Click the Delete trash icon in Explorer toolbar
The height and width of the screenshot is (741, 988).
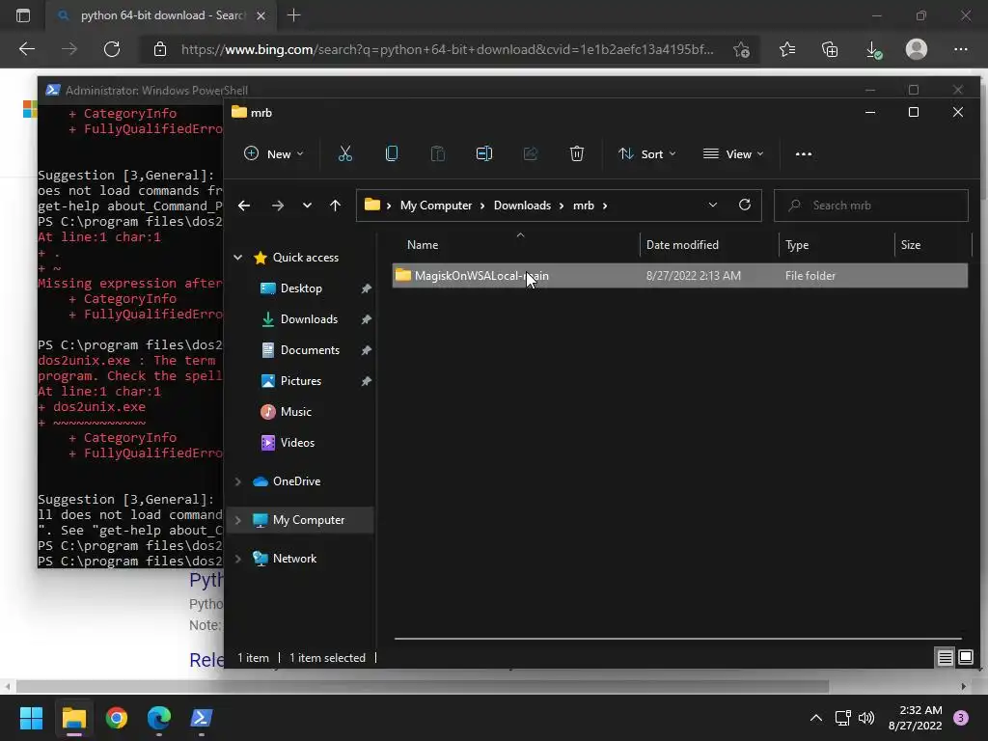pyautogui.click(x=577, y=153)
